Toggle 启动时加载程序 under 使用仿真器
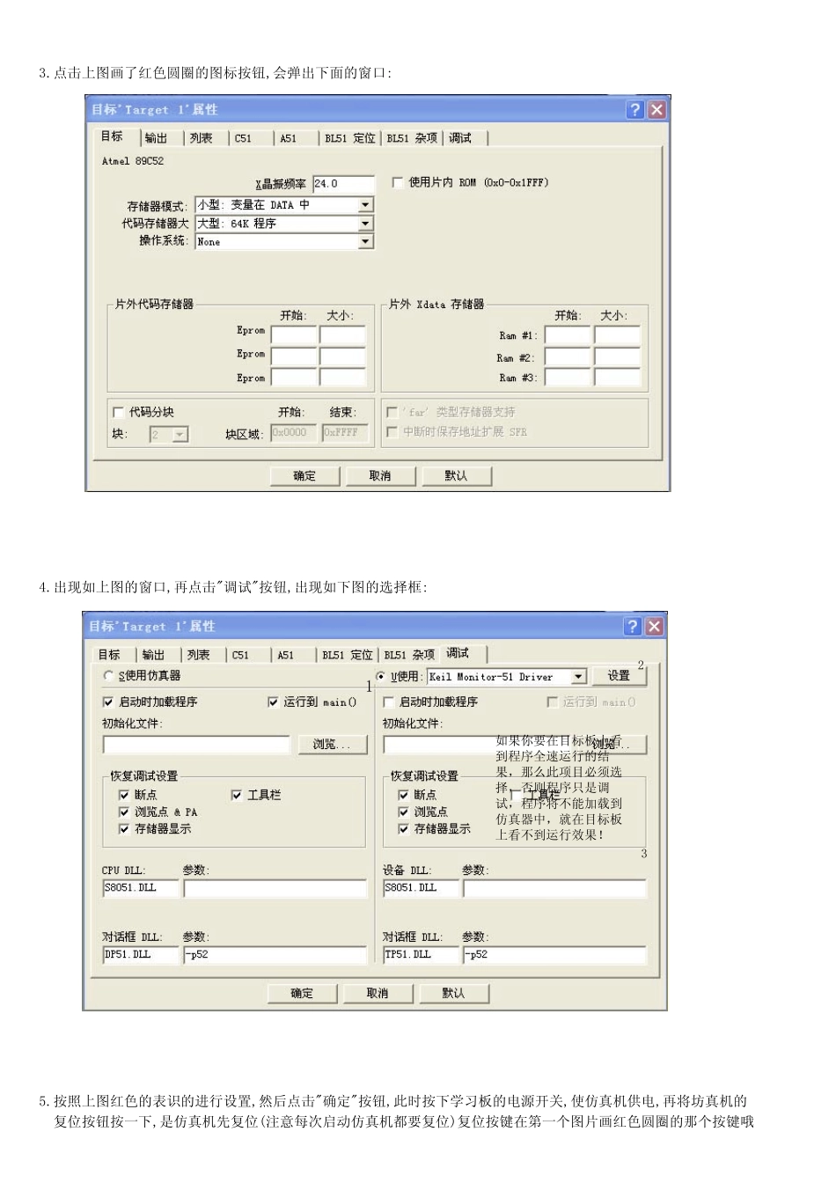This screenshot has width=836, height=1183. (x=108, y=702)
